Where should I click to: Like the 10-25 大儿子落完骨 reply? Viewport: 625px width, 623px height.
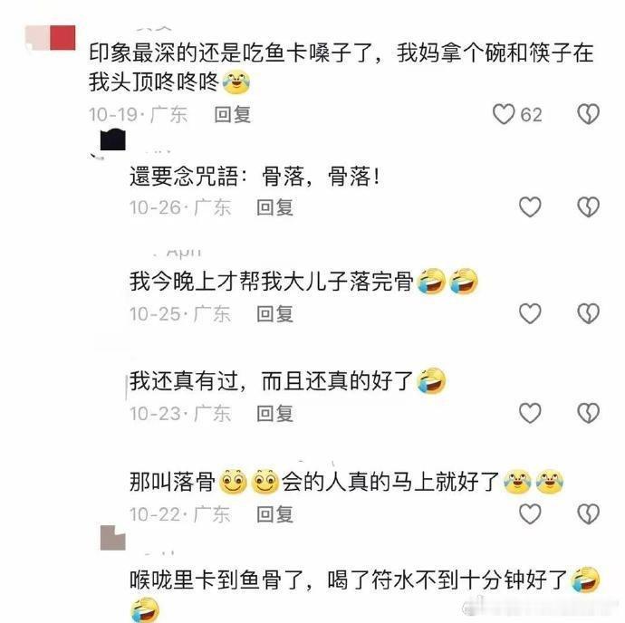[530, 313]
